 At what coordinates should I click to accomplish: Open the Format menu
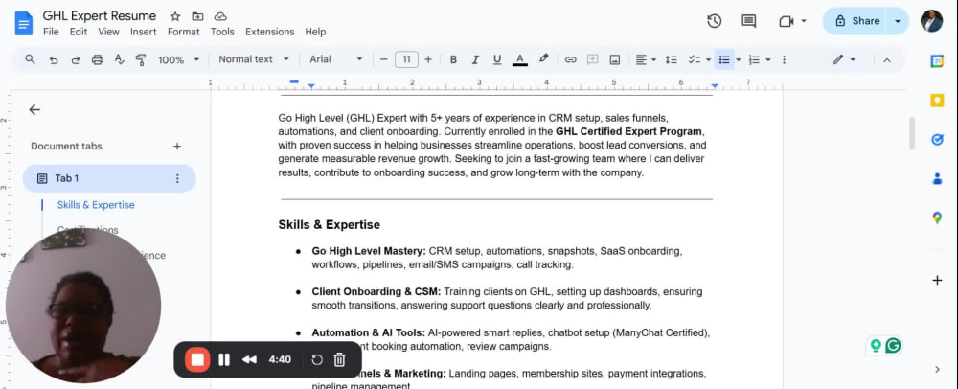(x=183, y=32)
